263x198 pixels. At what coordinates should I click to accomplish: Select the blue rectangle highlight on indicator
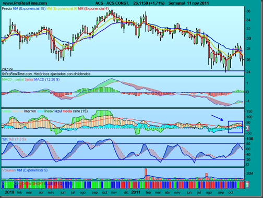click(235, 127)
